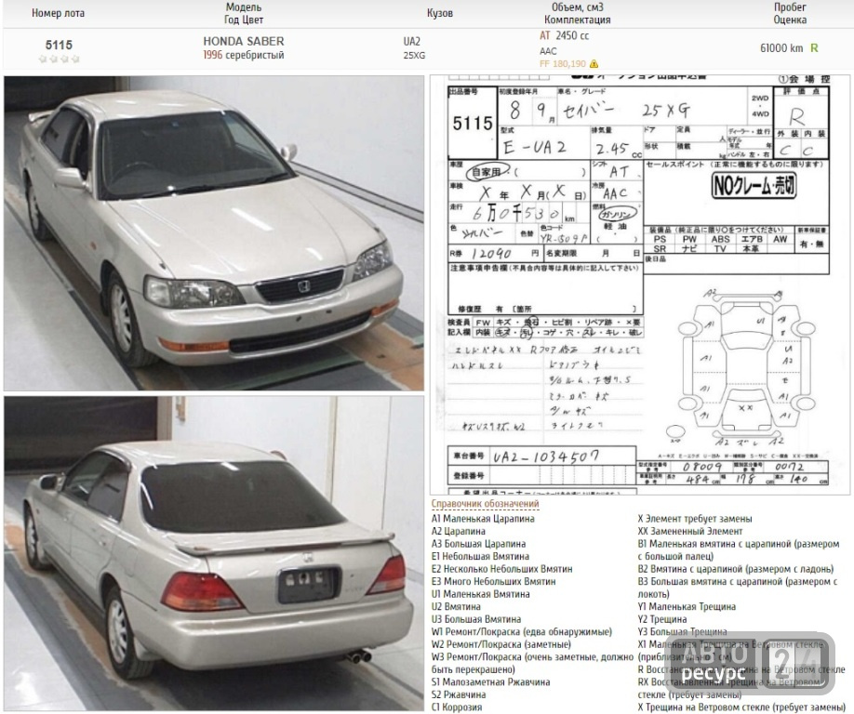Open the front view car photo
This screenshot has width=854, height=714.
[x=214, y=233]
